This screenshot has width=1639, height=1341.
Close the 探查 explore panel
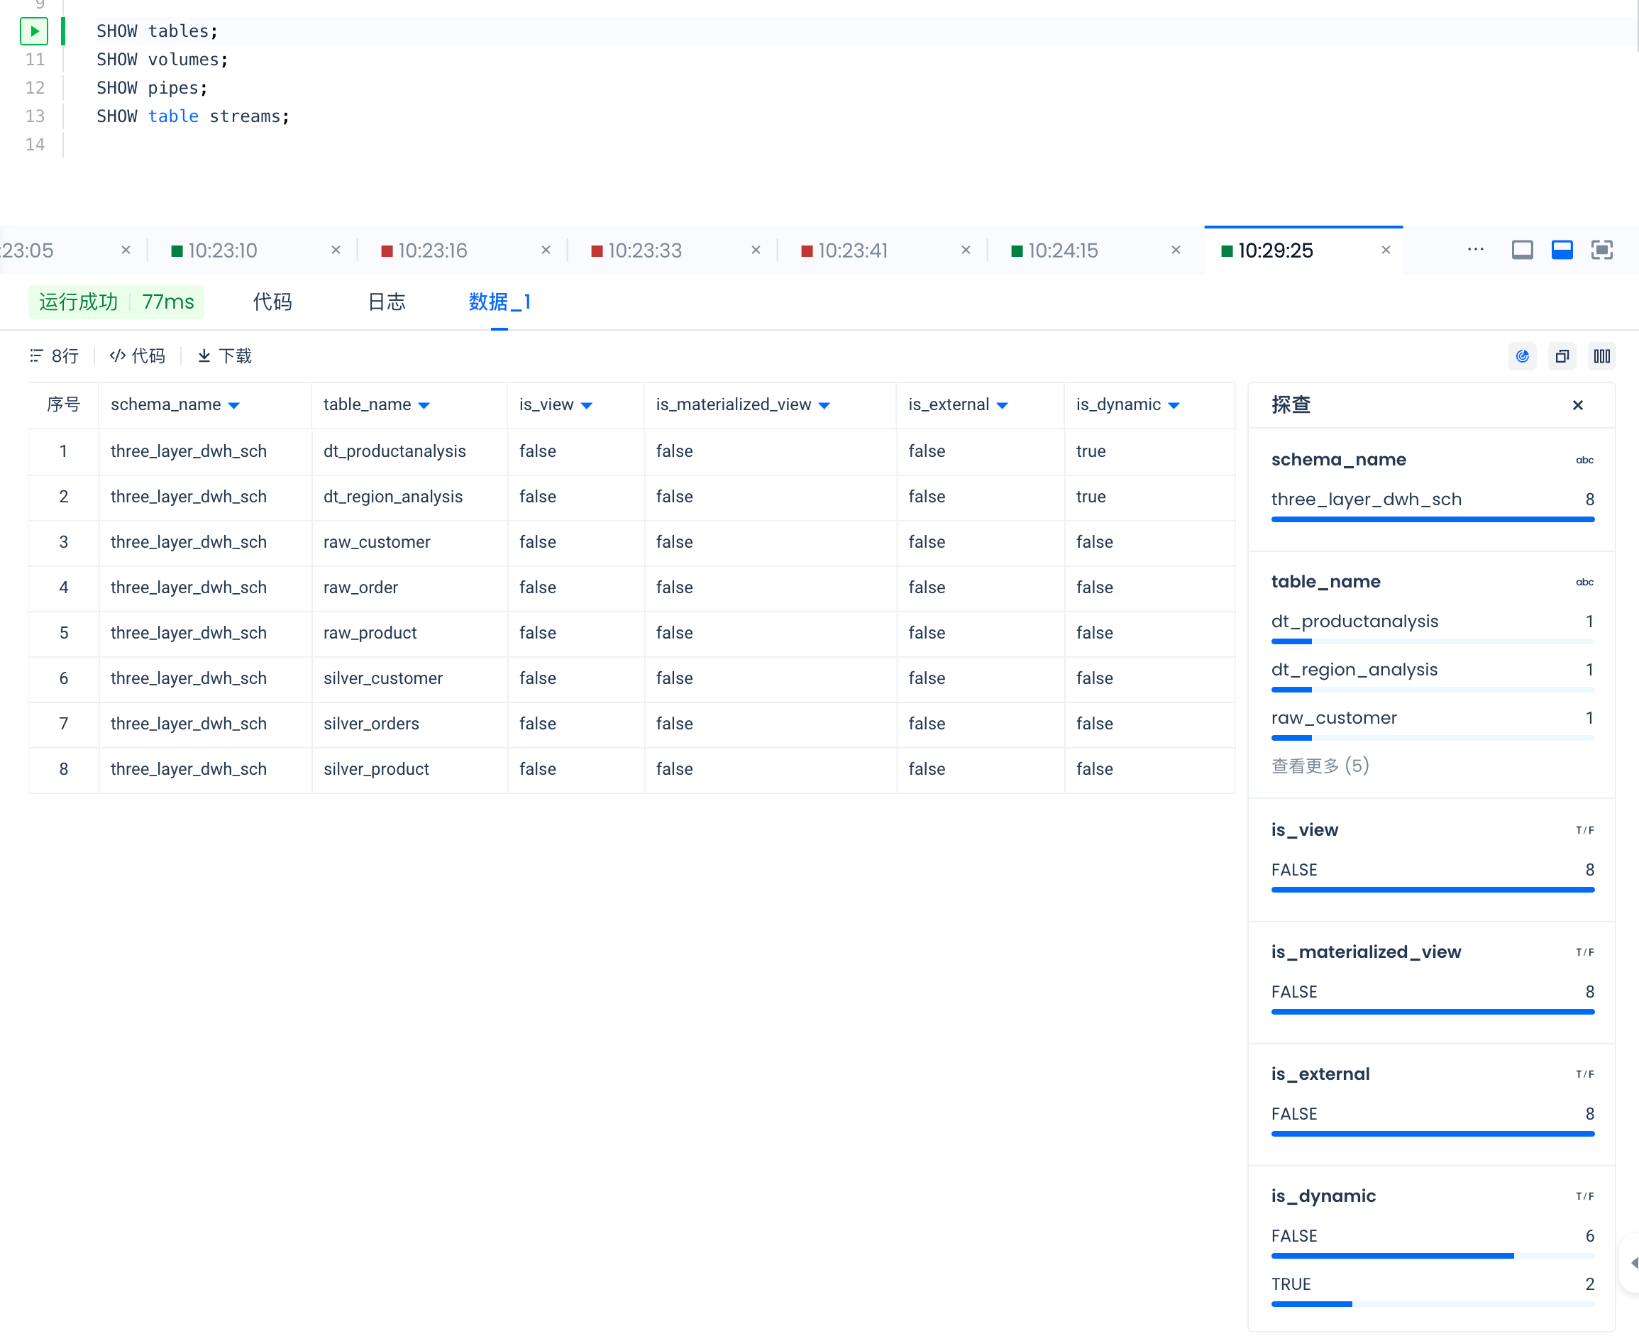(1577, 406)
